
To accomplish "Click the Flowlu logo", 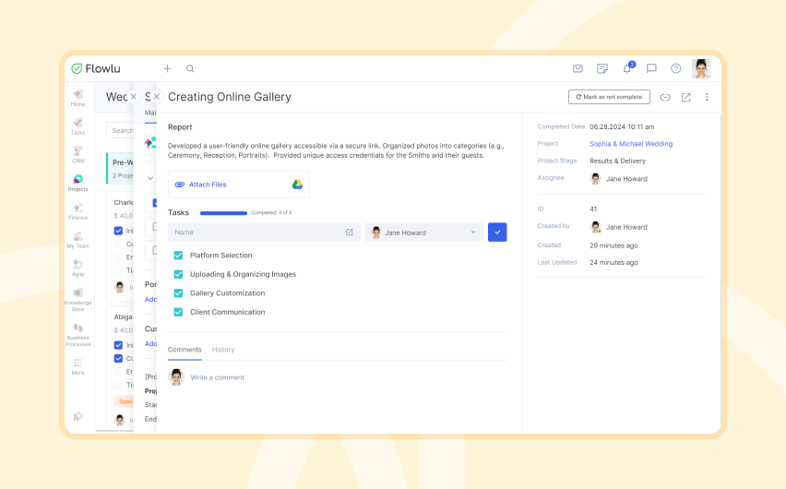I will point(96,68).
